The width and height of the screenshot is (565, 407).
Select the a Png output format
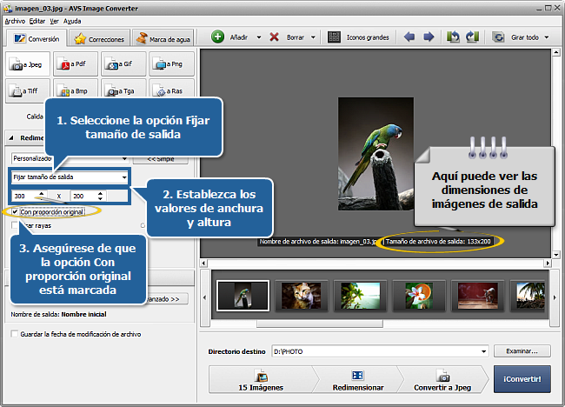click(x=169, y=64)
